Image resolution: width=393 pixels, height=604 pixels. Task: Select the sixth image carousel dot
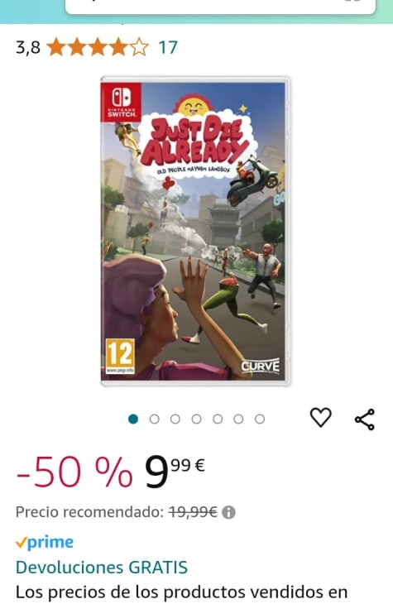tap(238, 419)
